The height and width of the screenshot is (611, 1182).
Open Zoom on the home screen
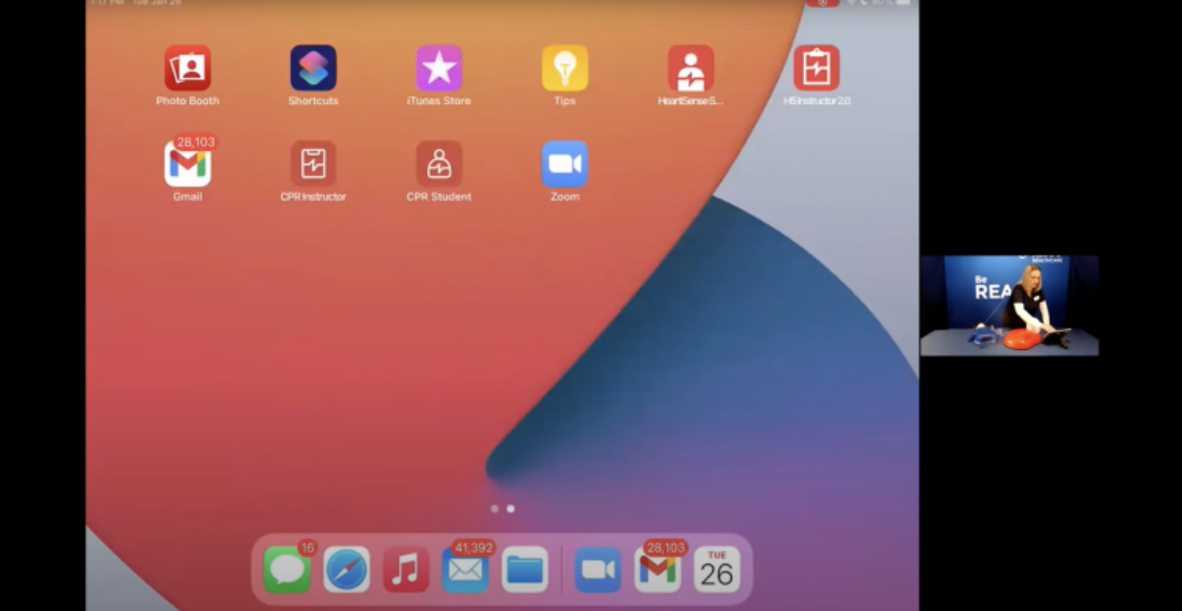click(x=565, y=164)
